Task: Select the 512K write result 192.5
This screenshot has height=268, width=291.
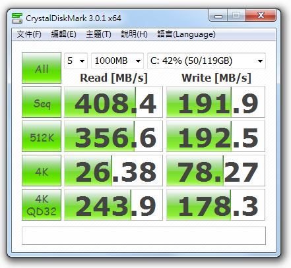Action: pos(216,136)
